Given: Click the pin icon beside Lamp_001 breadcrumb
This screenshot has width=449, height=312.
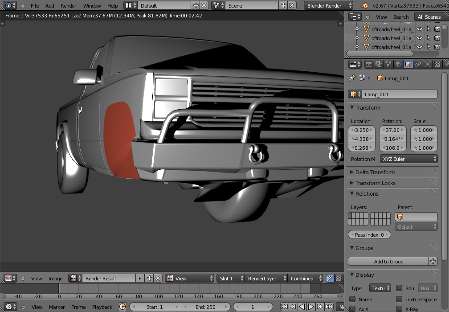Looking at the screenshot, I should click(x=352, y=78).
